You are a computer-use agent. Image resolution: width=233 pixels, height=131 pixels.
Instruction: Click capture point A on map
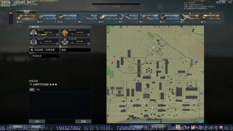(x=153, y=47)
